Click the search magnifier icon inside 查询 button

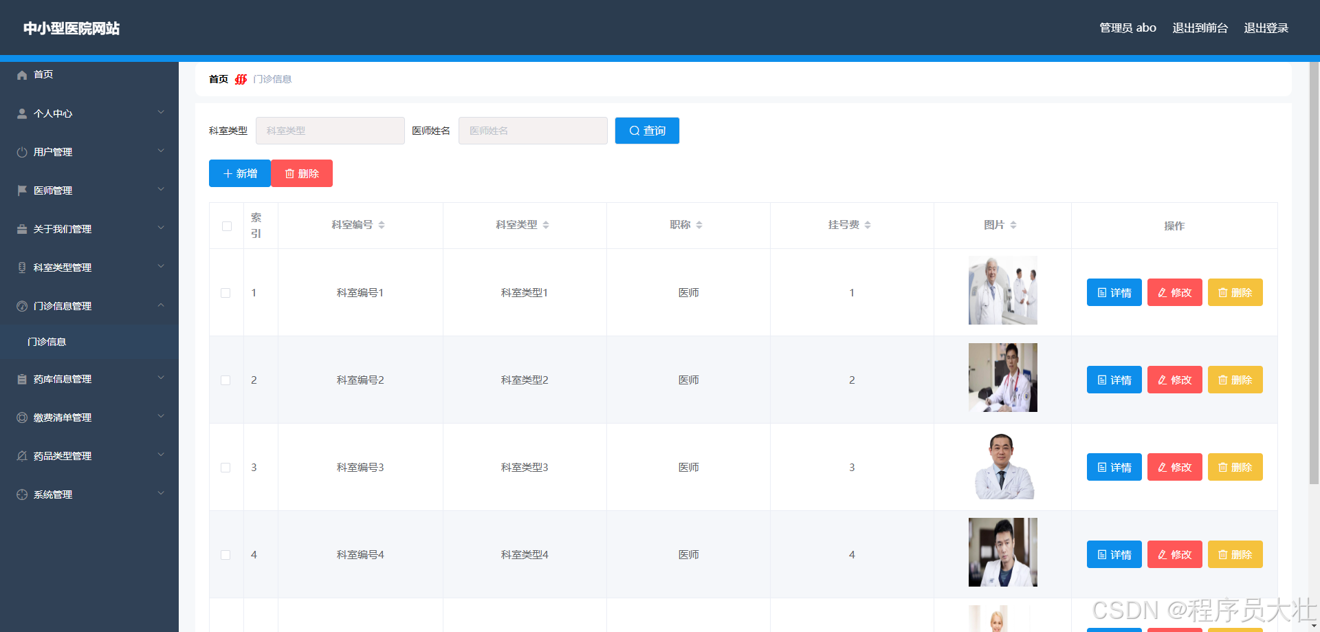(x=635, y=130)
